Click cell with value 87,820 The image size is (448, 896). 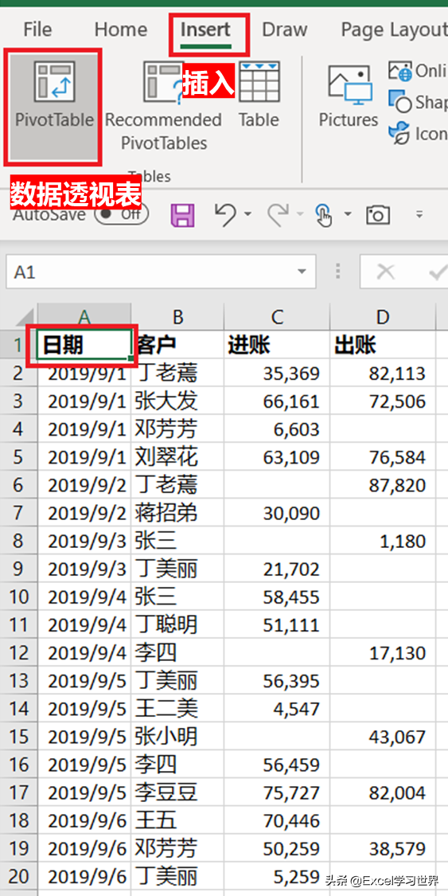click(383, 485)
